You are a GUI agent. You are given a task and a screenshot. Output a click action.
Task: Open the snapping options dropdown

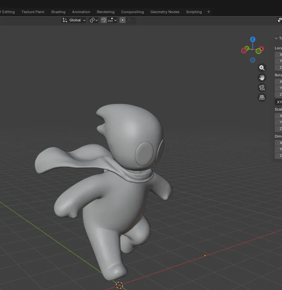coord(112,20)
